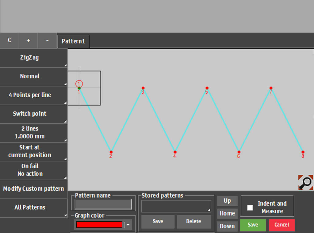Screen dimensions: 314x233
Task: Delete the selected stored pattern
Action: pyautogui.click(x=193, y=221)
